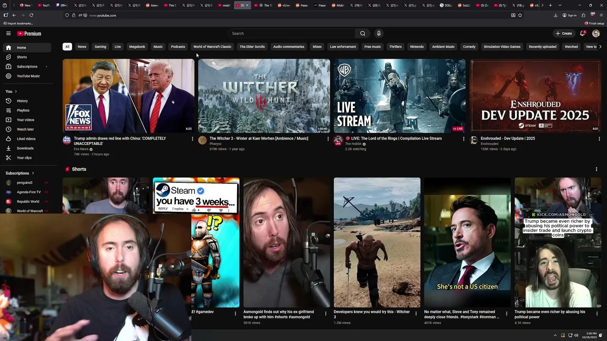The height and width of the screenshot is (341, 607).
Task: Open watch History page
Action: click(x=27, y=101)
